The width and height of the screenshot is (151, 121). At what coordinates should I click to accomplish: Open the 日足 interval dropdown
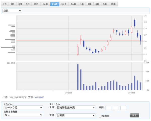click(x=12, y=11)
